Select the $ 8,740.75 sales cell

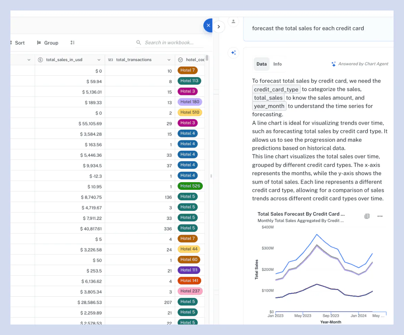click(x=70, y=198)
